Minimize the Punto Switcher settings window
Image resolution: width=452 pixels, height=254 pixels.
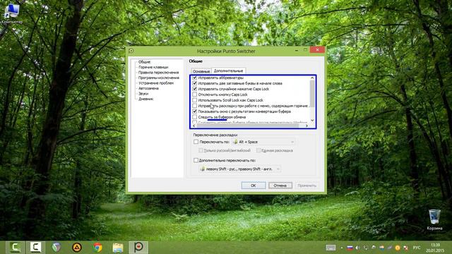pos(297,50)
